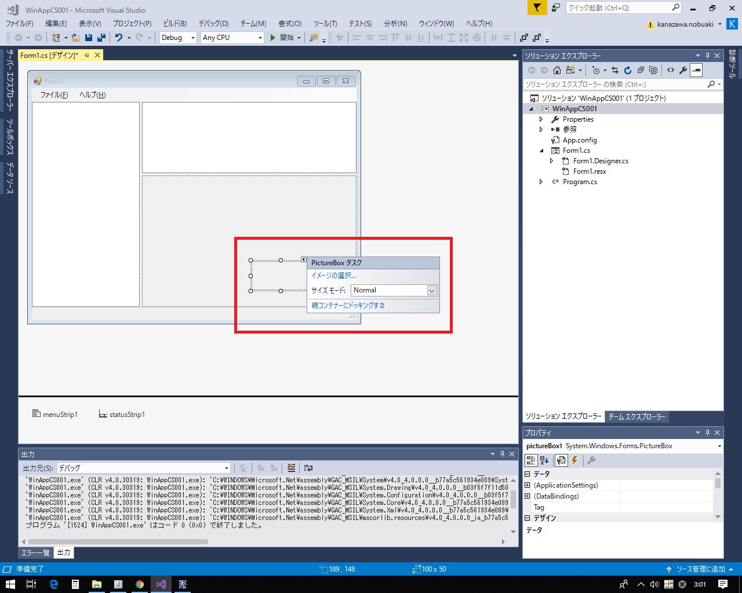Image resolution: width=742 pixels, height=593 pixels.
Task: Toggle auto hide pin on Properties panel
Action: 707,433
